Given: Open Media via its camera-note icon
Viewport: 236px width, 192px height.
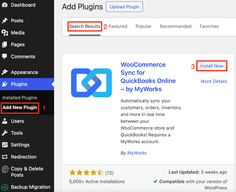Looking at the screenshot, I should 5,33.
